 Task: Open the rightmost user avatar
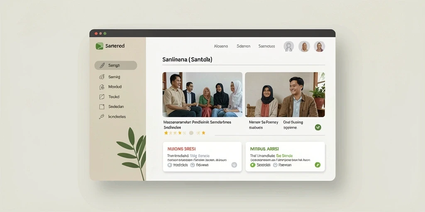(x=320, y=46)
